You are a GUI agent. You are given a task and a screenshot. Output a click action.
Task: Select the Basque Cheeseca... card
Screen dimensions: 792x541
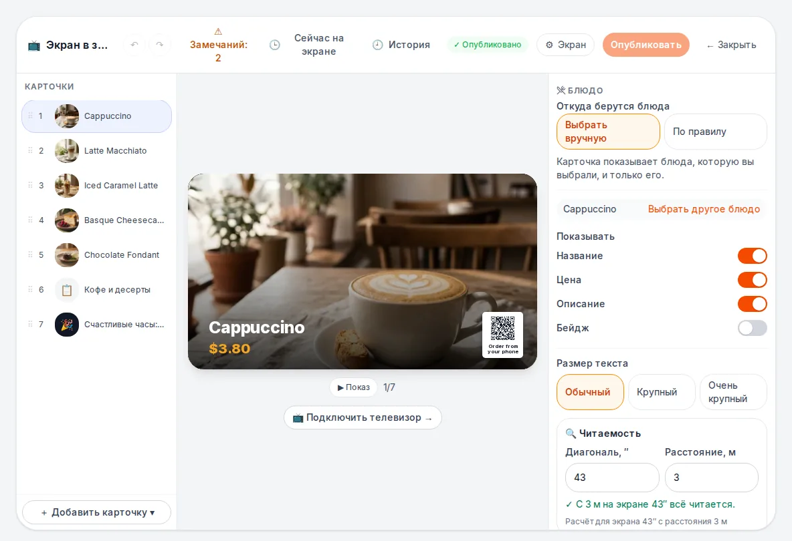coord(96,220)
